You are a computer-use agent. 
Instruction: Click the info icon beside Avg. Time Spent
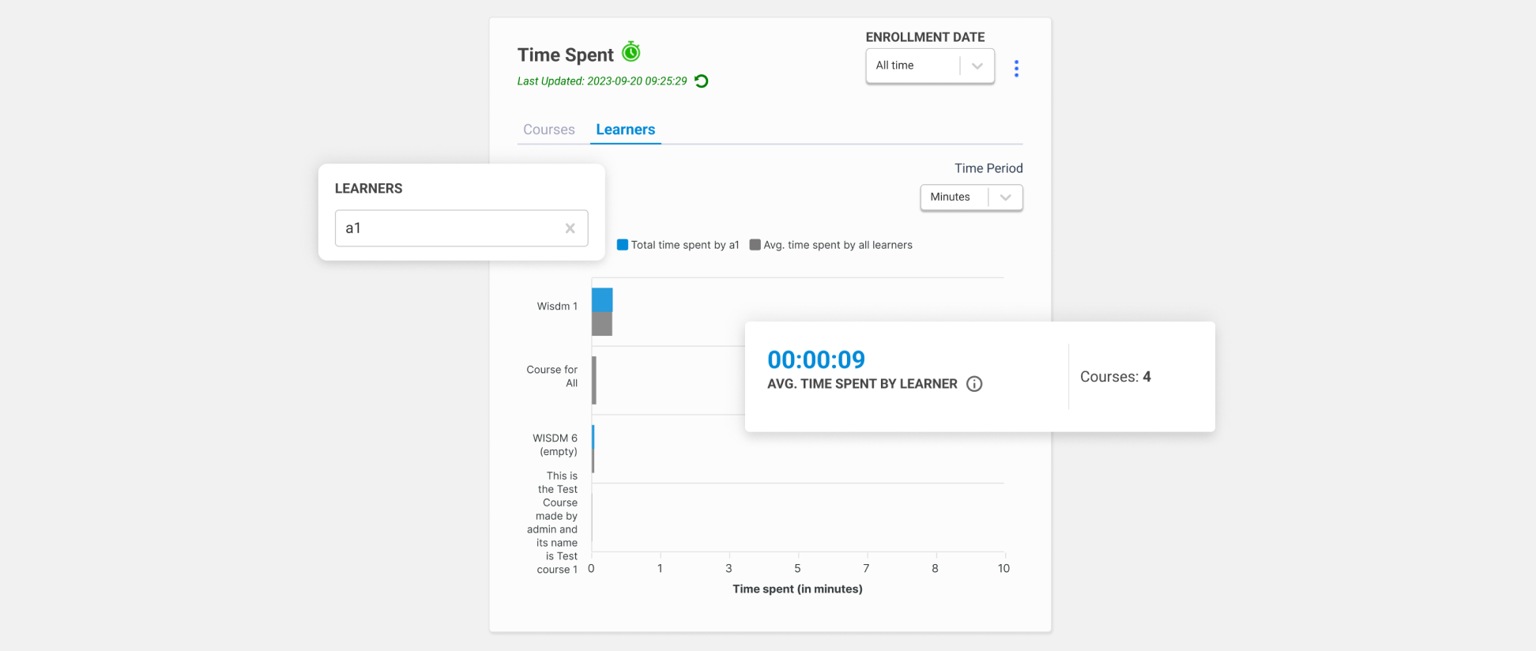[x=974, y=384]
